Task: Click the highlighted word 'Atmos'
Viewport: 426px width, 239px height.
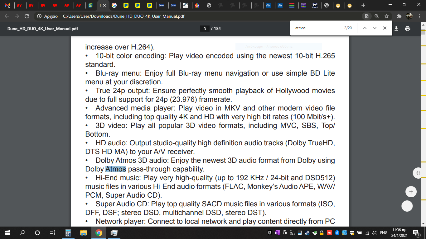Action: pos(116,169)
